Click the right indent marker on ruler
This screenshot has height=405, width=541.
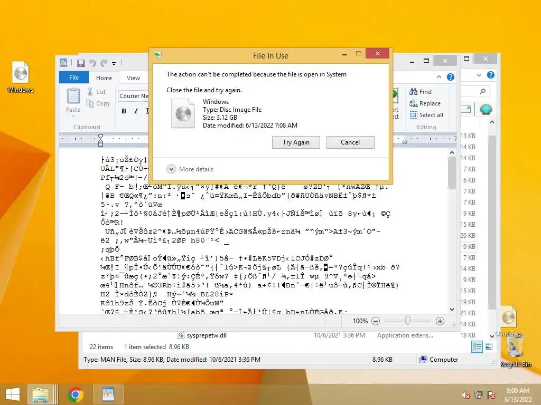(x=405, y=140)
